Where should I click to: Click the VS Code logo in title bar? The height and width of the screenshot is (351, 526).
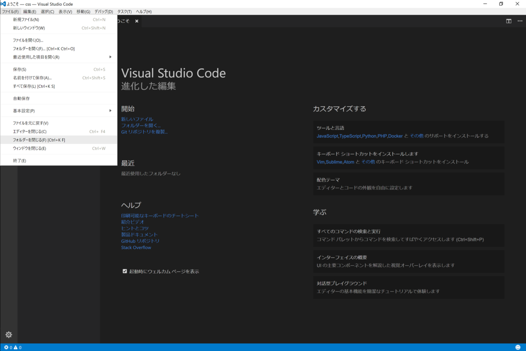point(3,4)
